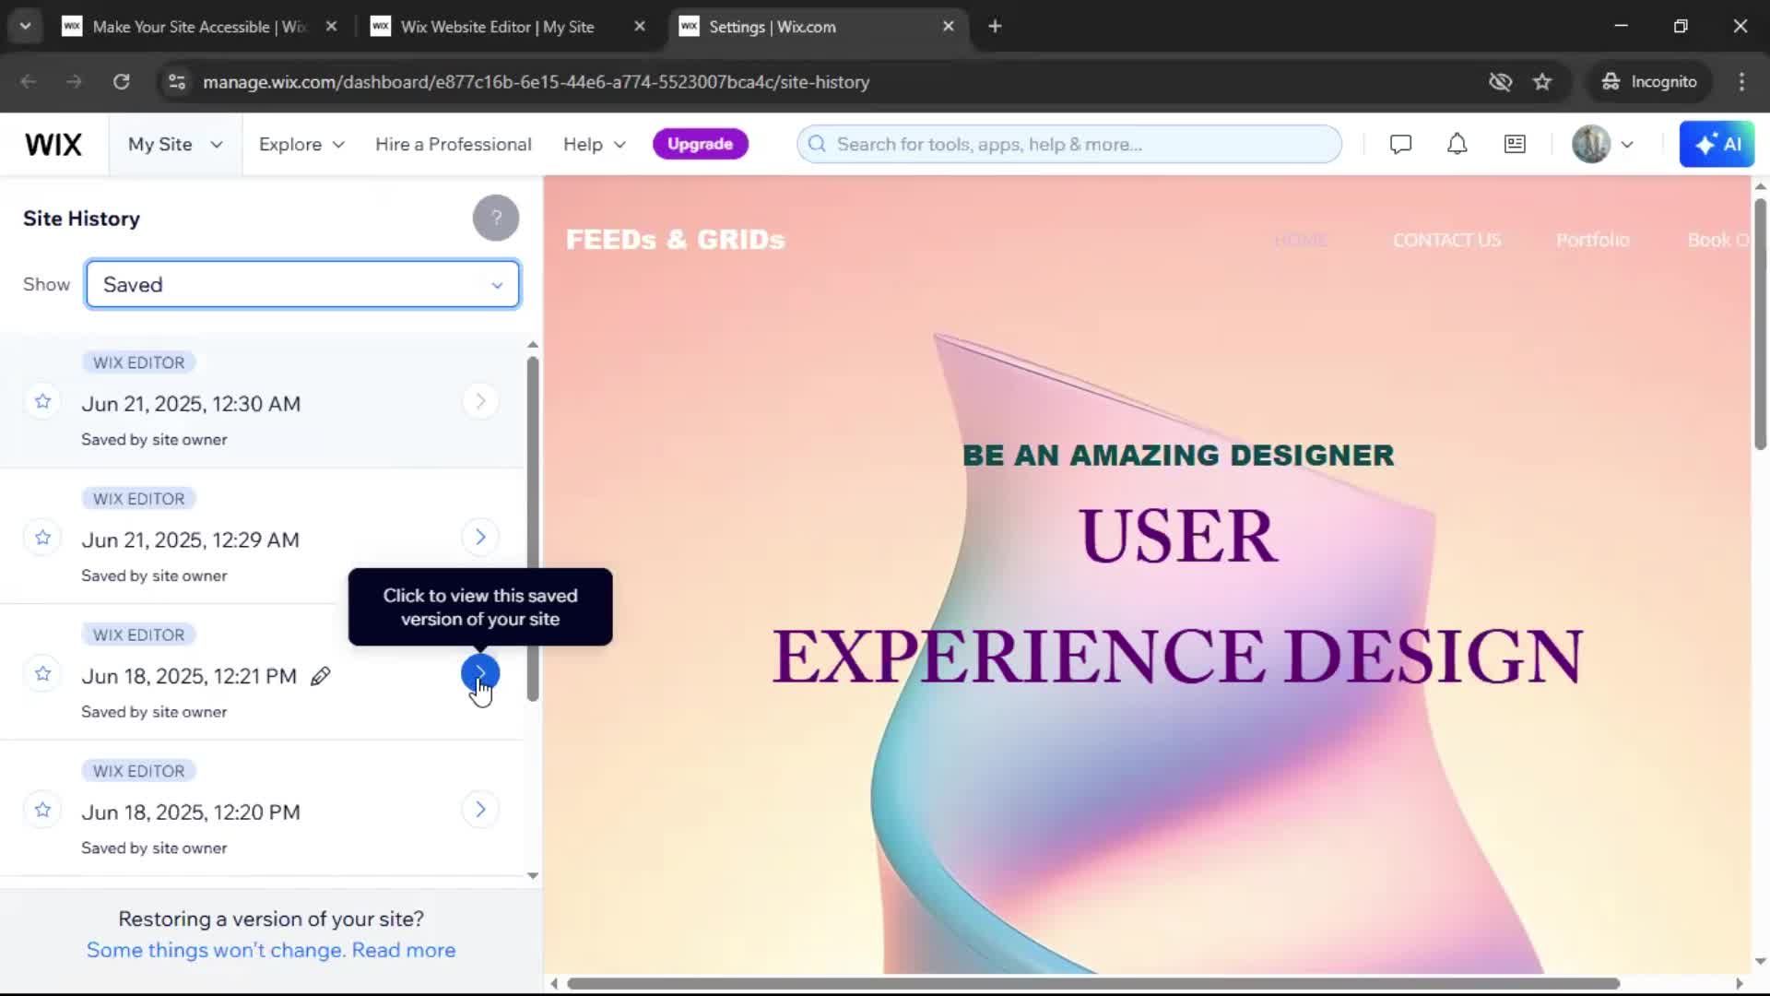Viewport: 1770px width, 996px height.
Task: Open a new browser tab
Action: (x=995, y=27)
